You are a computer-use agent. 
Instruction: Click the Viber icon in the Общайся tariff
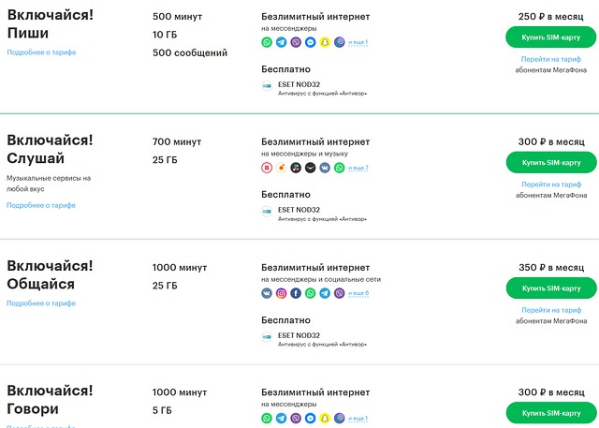[339, 293]
